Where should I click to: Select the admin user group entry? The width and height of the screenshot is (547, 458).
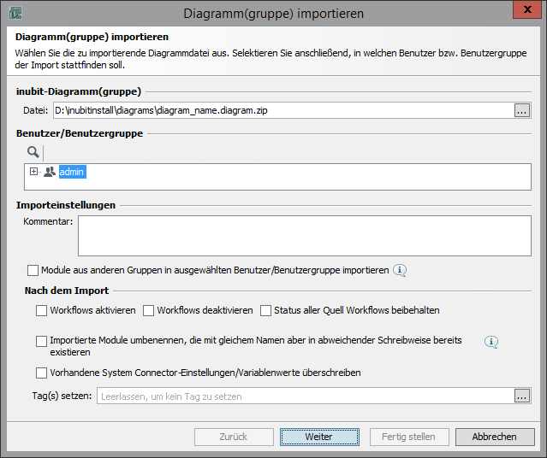pos(73,172)
